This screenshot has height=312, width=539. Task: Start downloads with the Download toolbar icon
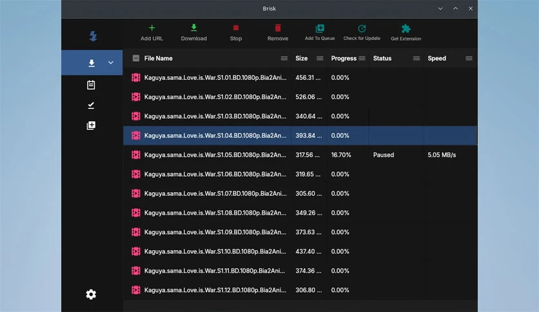(193, 28)
